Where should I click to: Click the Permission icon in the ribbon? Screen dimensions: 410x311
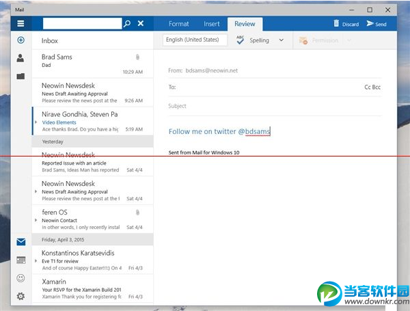point(303,40)
